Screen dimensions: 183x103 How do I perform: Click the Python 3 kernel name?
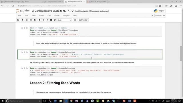pos(159,15)
